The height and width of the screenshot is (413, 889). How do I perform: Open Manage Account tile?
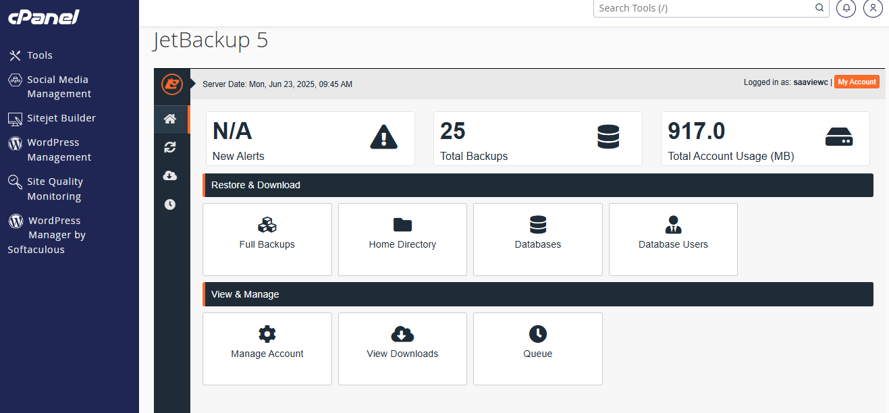267,349
